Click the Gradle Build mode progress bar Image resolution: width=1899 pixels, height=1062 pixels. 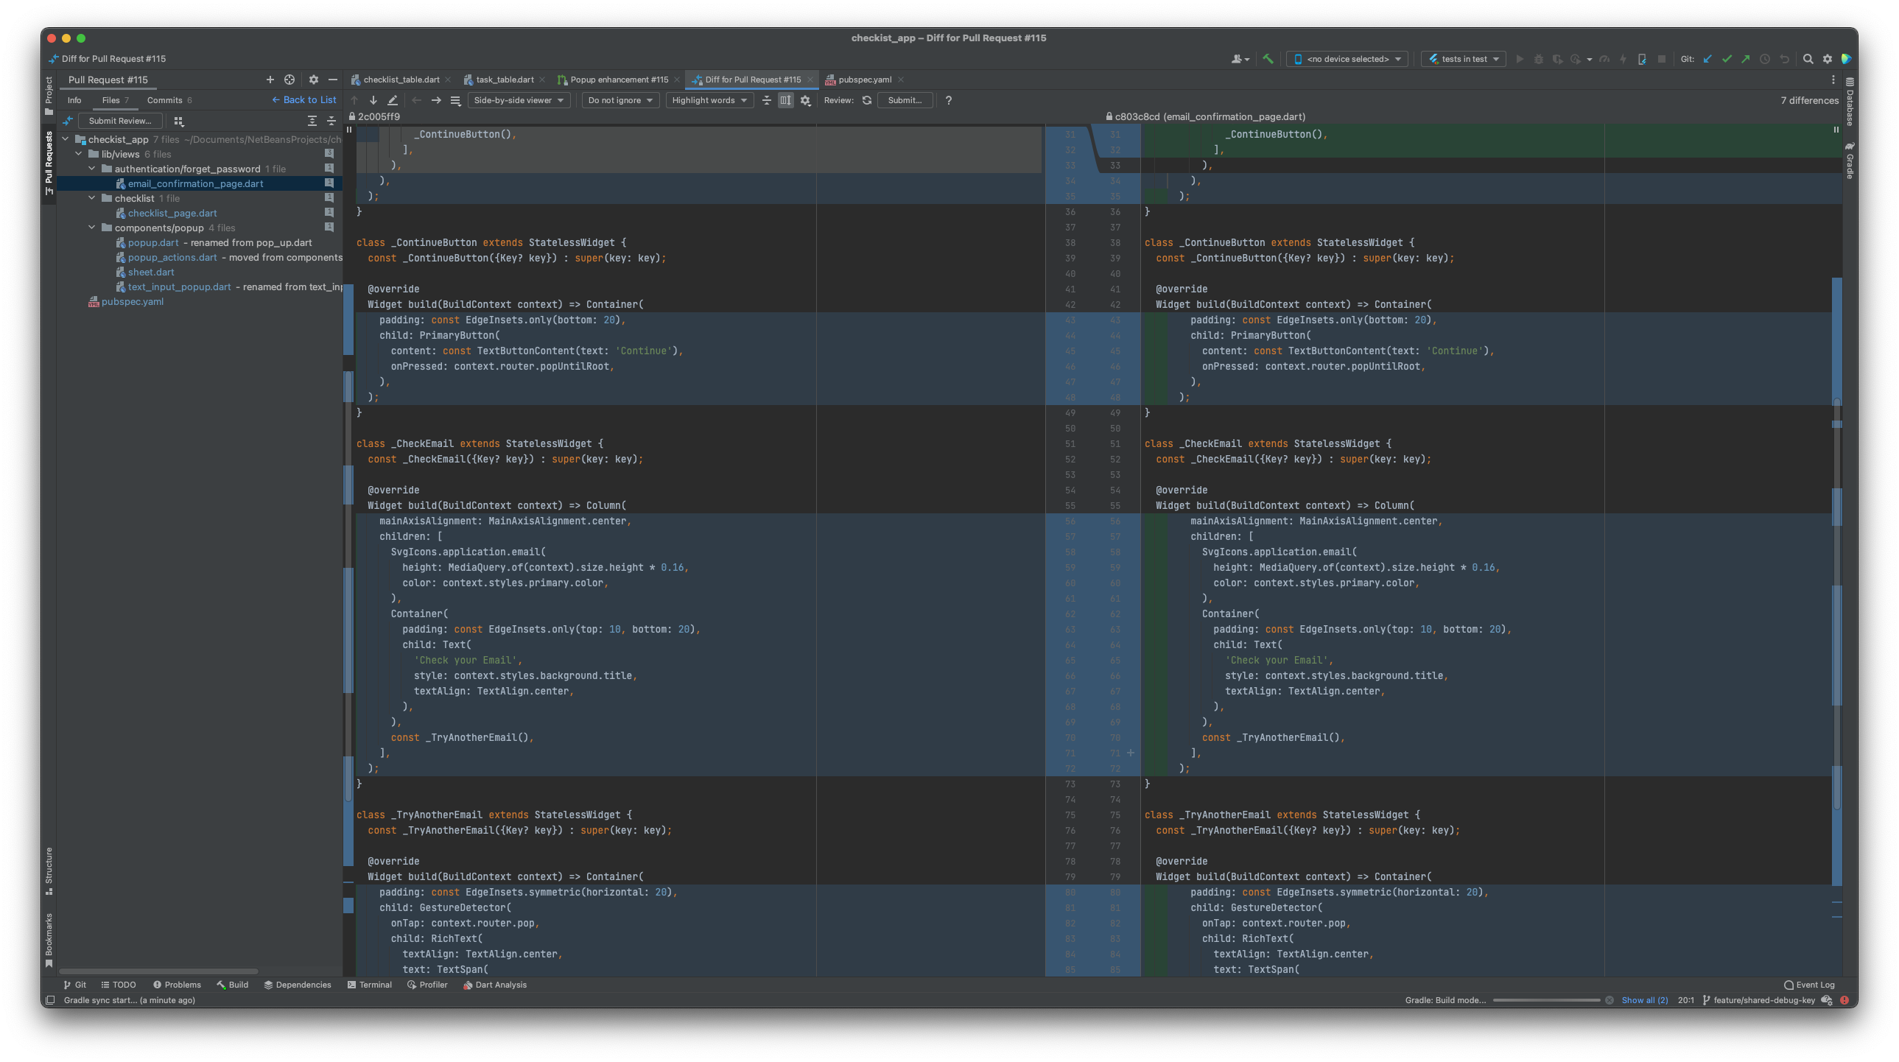pyautogui.click(x=1548, y=1000)
